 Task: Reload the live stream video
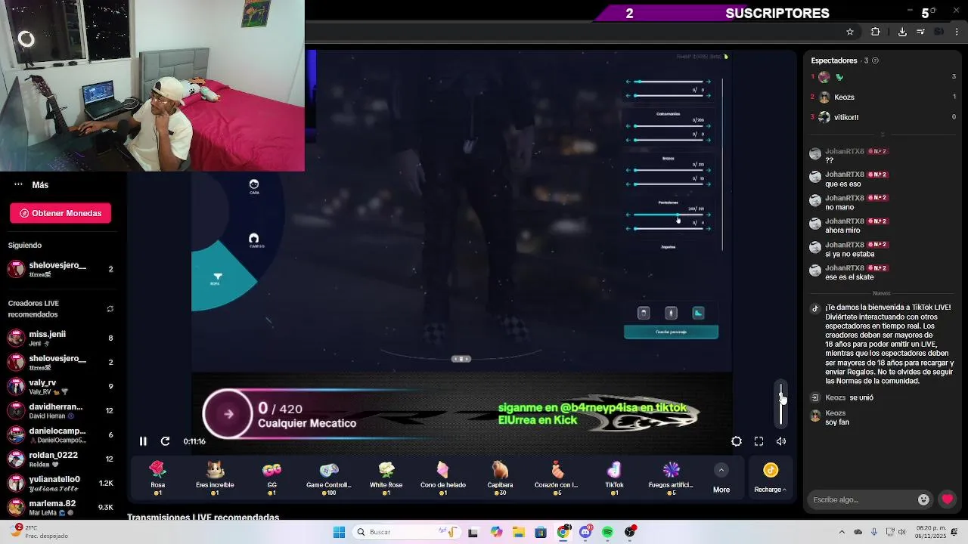(165, 441)
